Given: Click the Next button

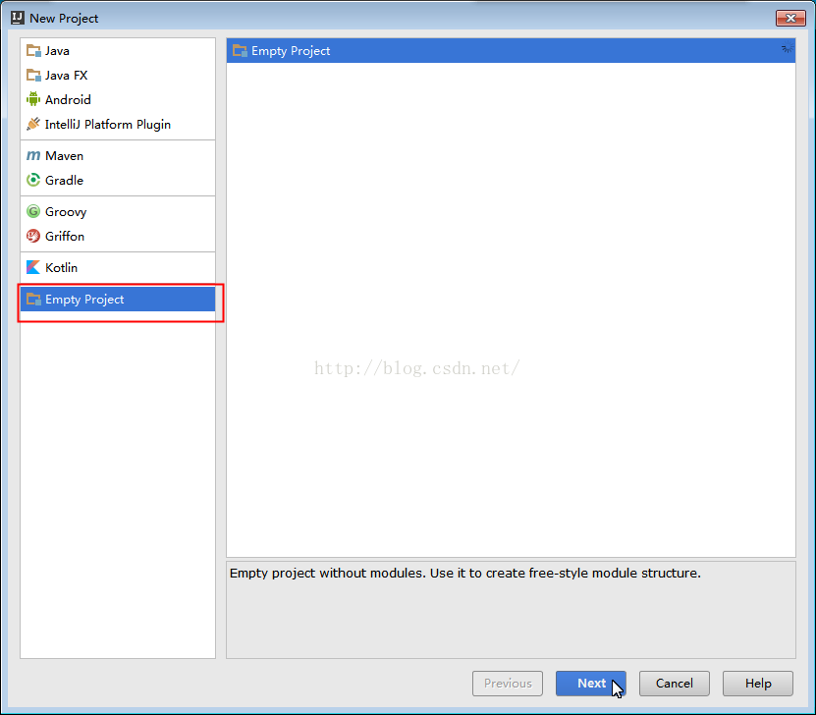Looking at the screenshot, I should (591, 683).
